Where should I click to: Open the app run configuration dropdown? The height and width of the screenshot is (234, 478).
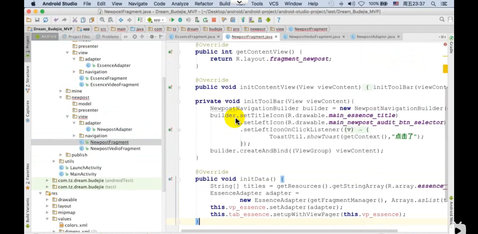click(x=156, y=20)
